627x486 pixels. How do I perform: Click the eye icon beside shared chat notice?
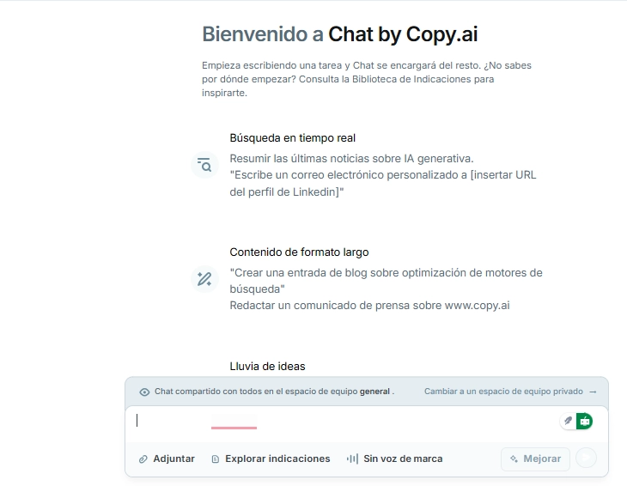[144, 392]
